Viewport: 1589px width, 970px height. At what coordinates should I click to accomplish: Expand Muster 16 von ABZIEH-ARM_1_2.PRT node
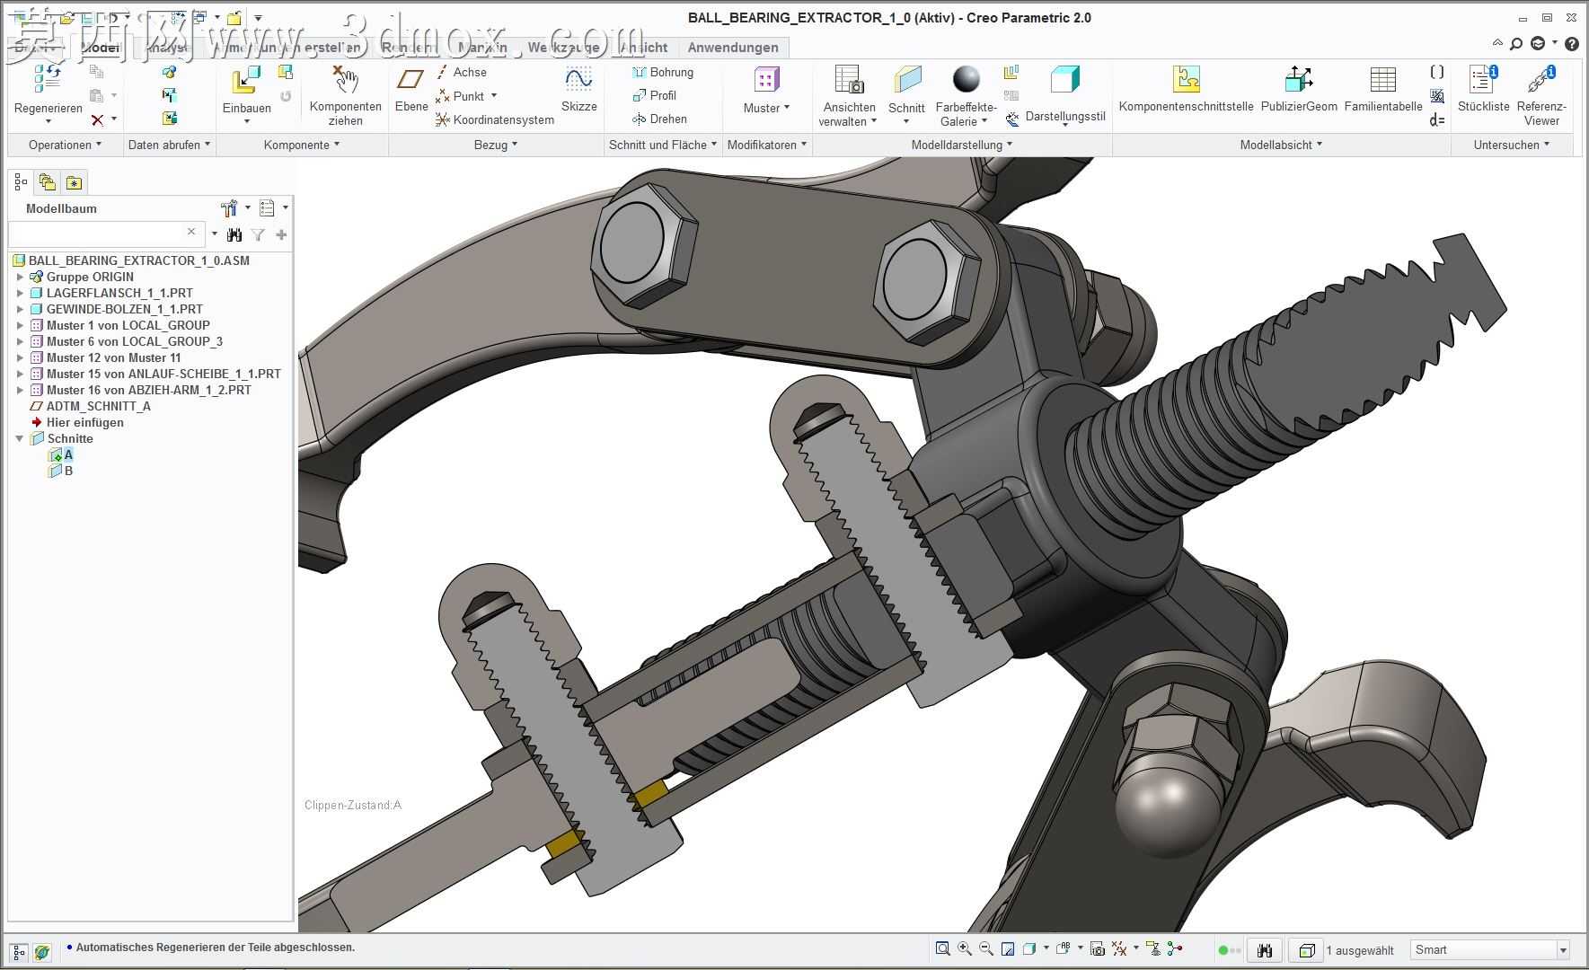[x=20, y=390]
